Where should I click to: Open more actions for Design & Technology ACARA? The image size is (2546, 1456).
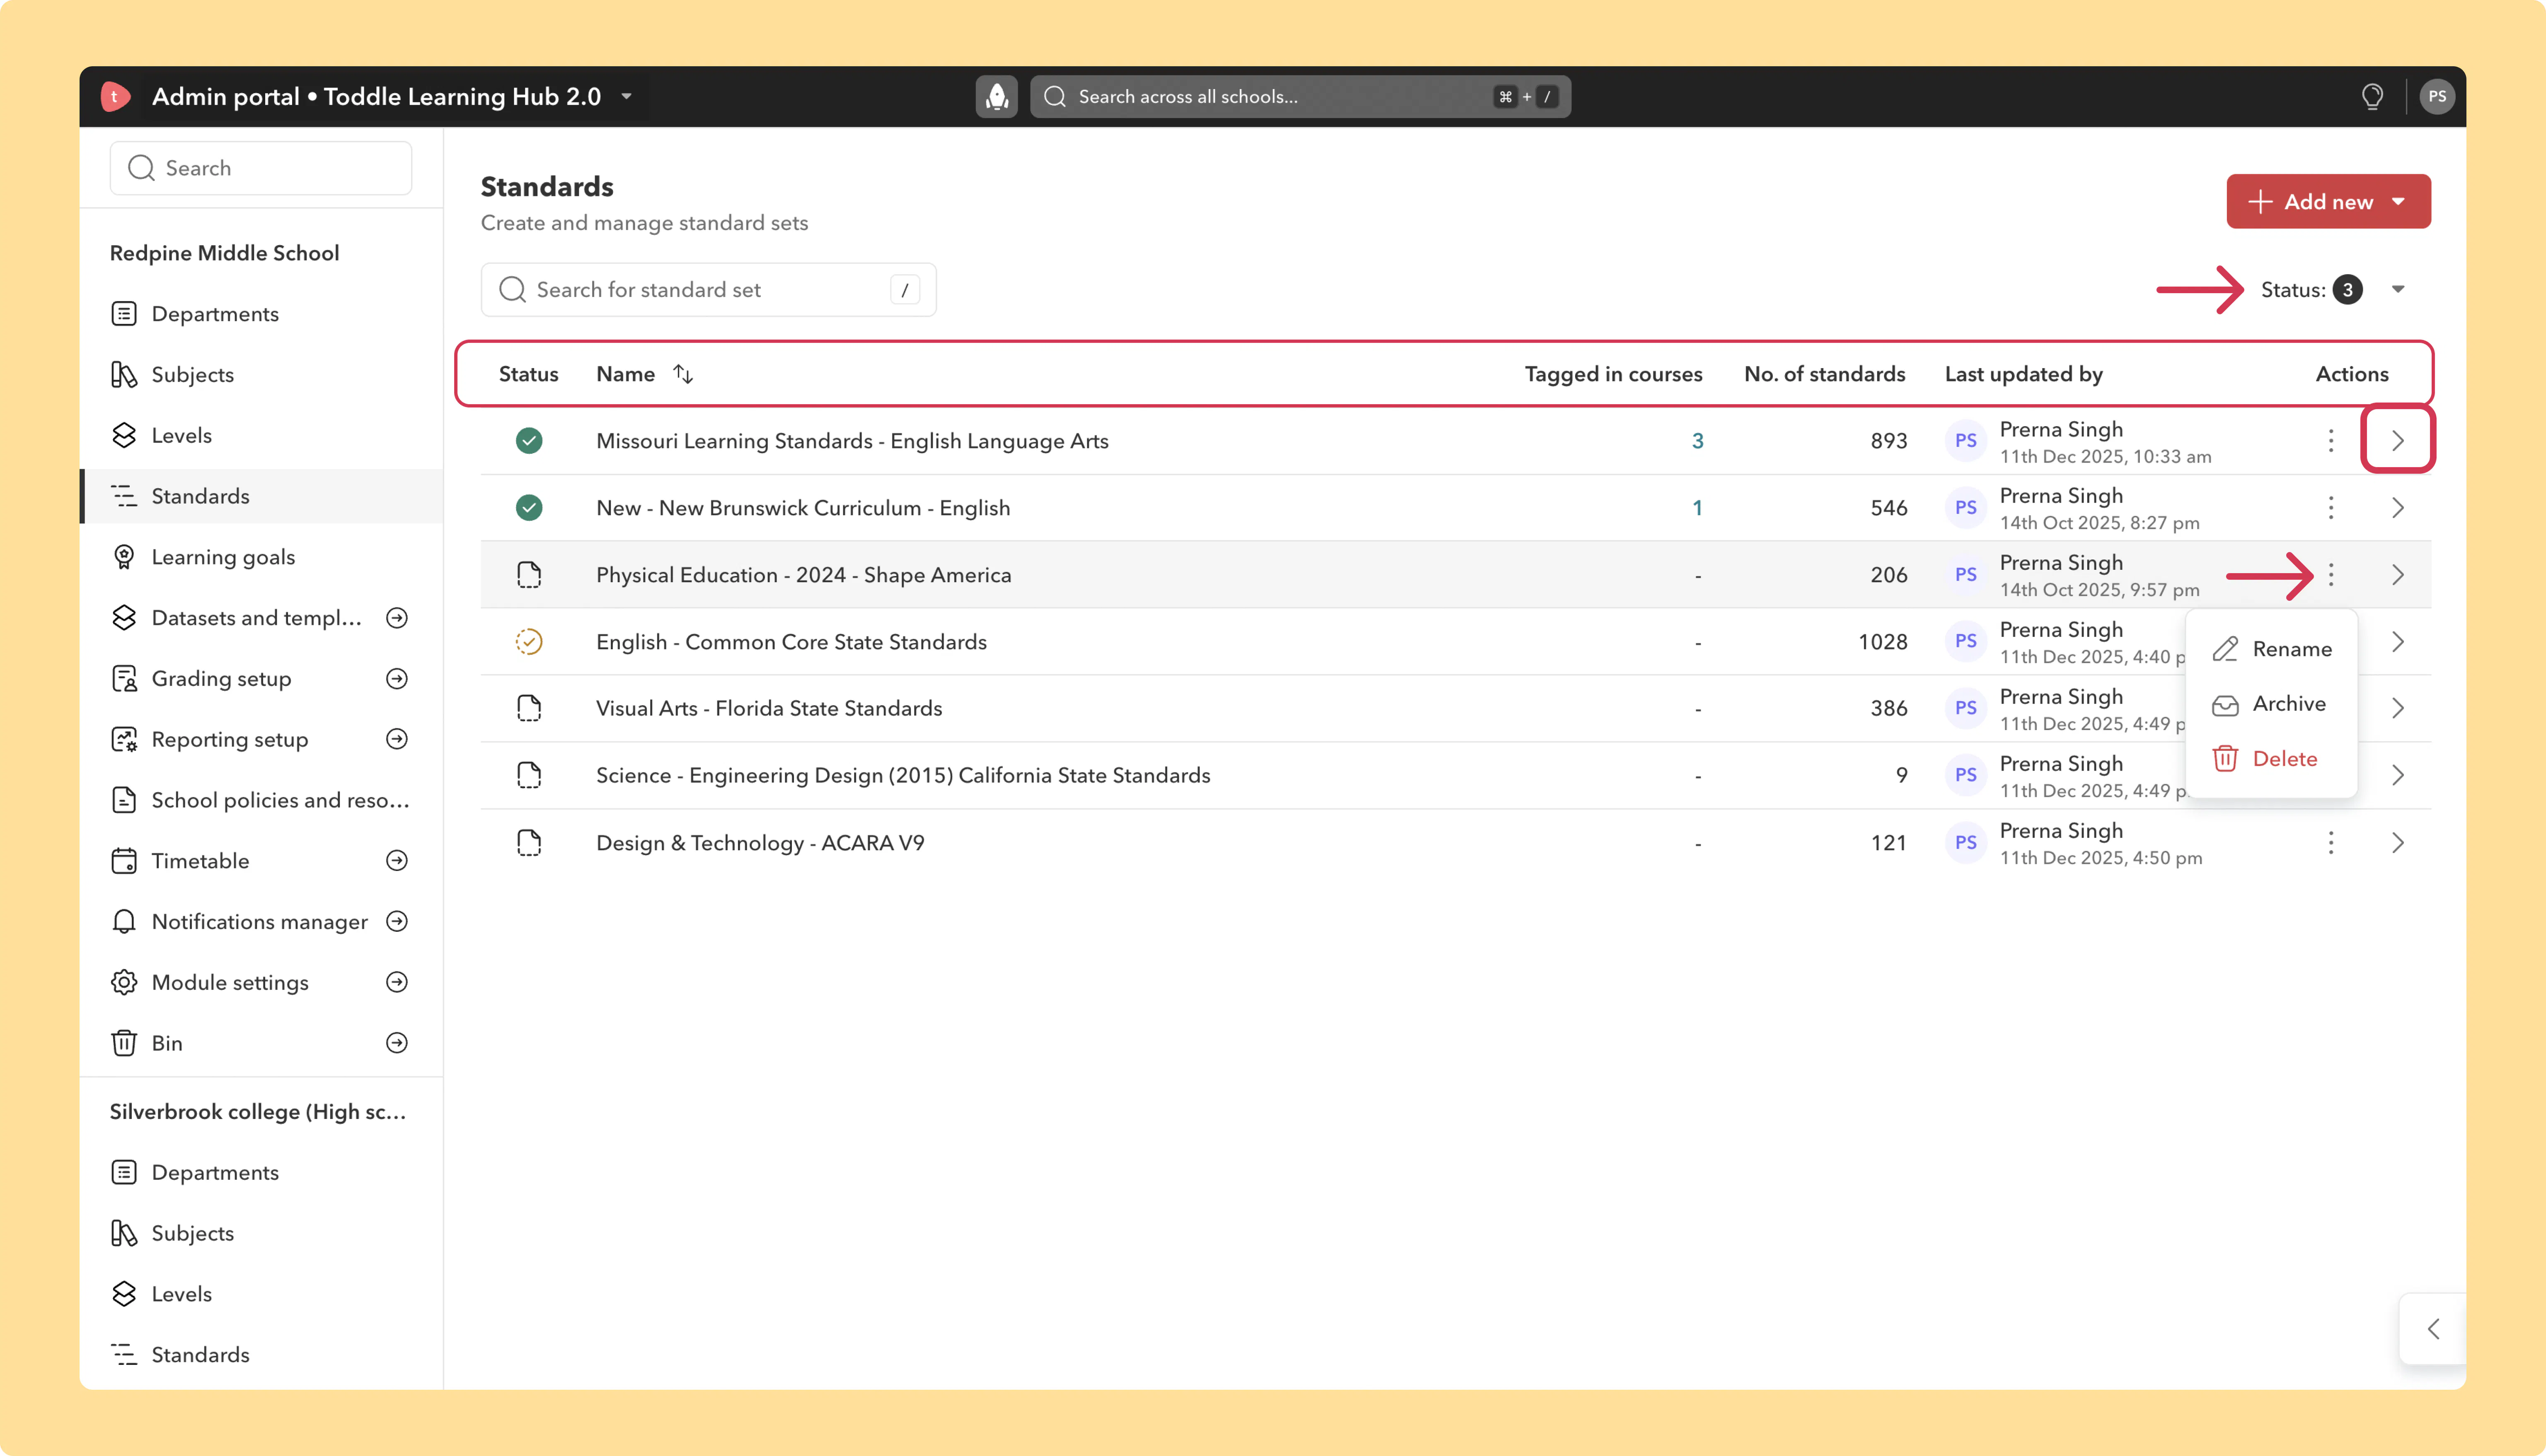(2331, 843)
